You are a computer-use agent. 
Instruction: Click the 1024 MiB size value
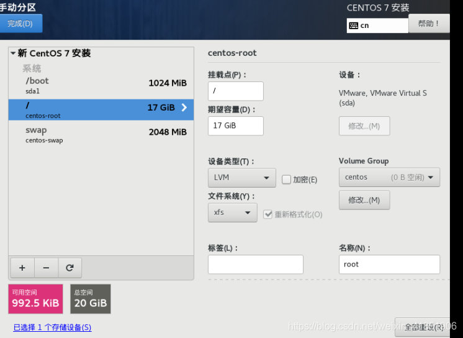pos(168,83)
